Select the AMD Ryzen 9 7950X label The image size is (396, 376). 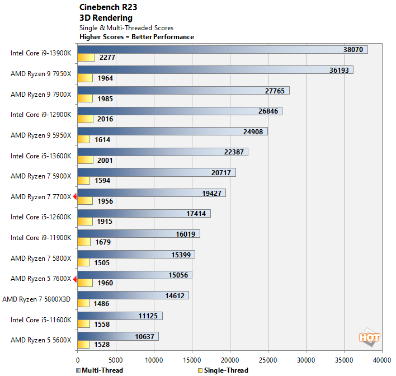click(x=41, y=74)
